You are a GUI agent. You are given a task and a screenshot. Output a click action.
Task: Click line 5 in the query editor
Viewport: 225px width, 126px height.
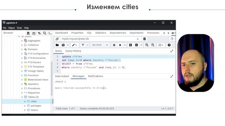pos(118,71)
